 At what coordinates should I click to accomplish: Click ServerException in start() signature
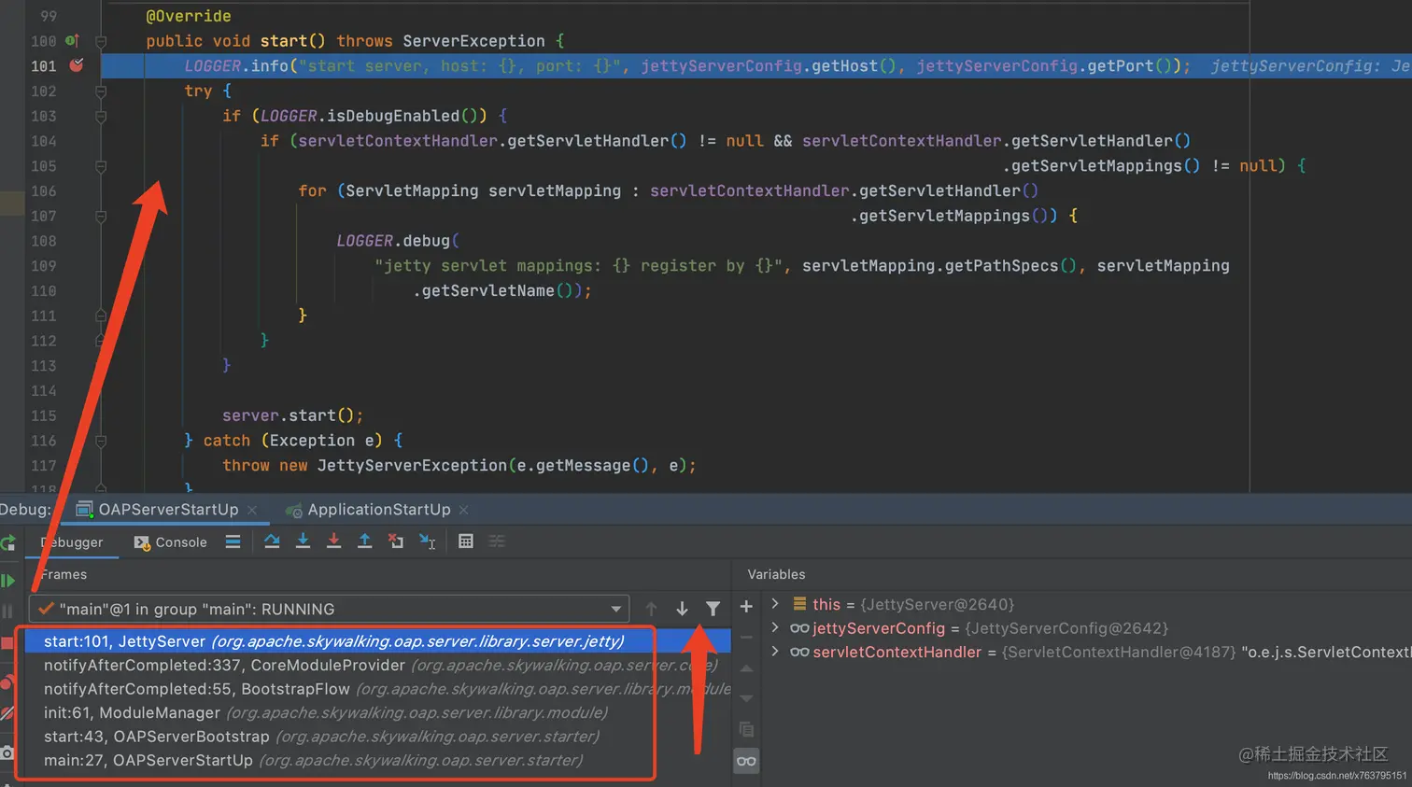pos(473,41)
